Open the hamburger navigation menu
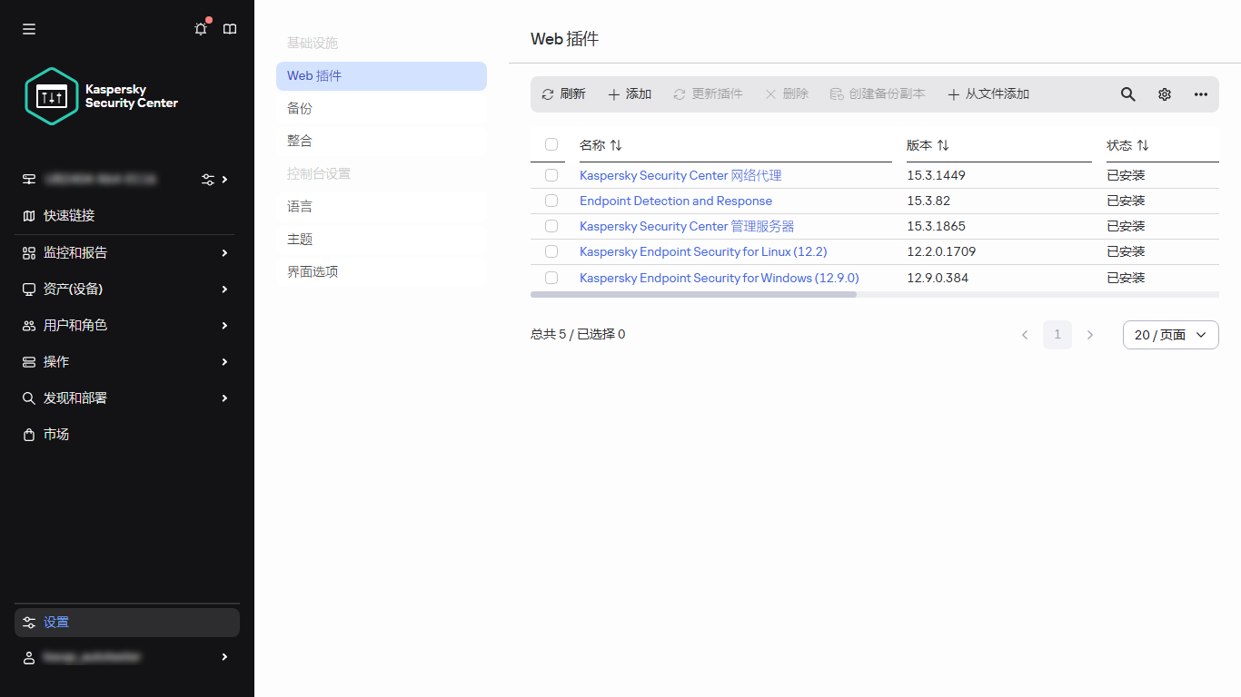The width and height of the screenshot is (1241, 697). pos(28,28)
